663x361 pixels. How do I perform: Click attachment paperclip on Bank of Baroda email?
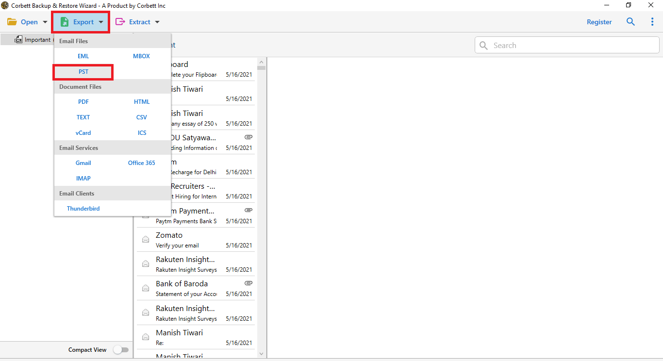coord(249,283)
